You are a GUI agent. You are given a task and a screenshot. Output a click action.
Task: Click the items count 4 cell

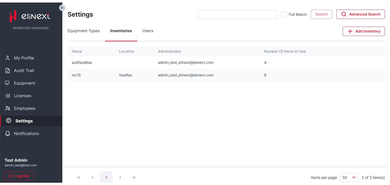click(265, 63)
